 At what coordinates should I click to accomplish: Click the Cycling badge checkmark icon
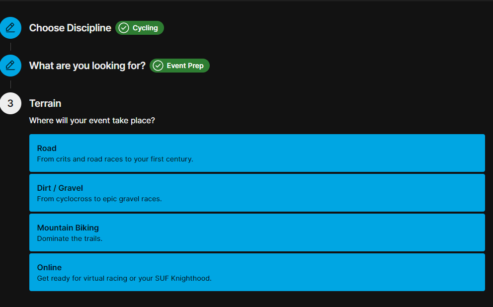click(124, 28)
